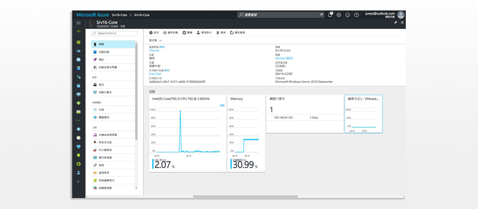The height and width of the screenshot is (209, 478).
Task: Open 自動化腳本 automation script item
Action: [x=113, y=93]
